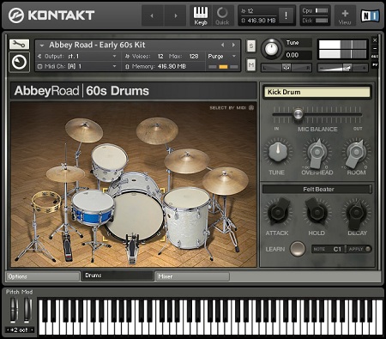Adjust the OVERHEAD level knob

tap(317, 154)
